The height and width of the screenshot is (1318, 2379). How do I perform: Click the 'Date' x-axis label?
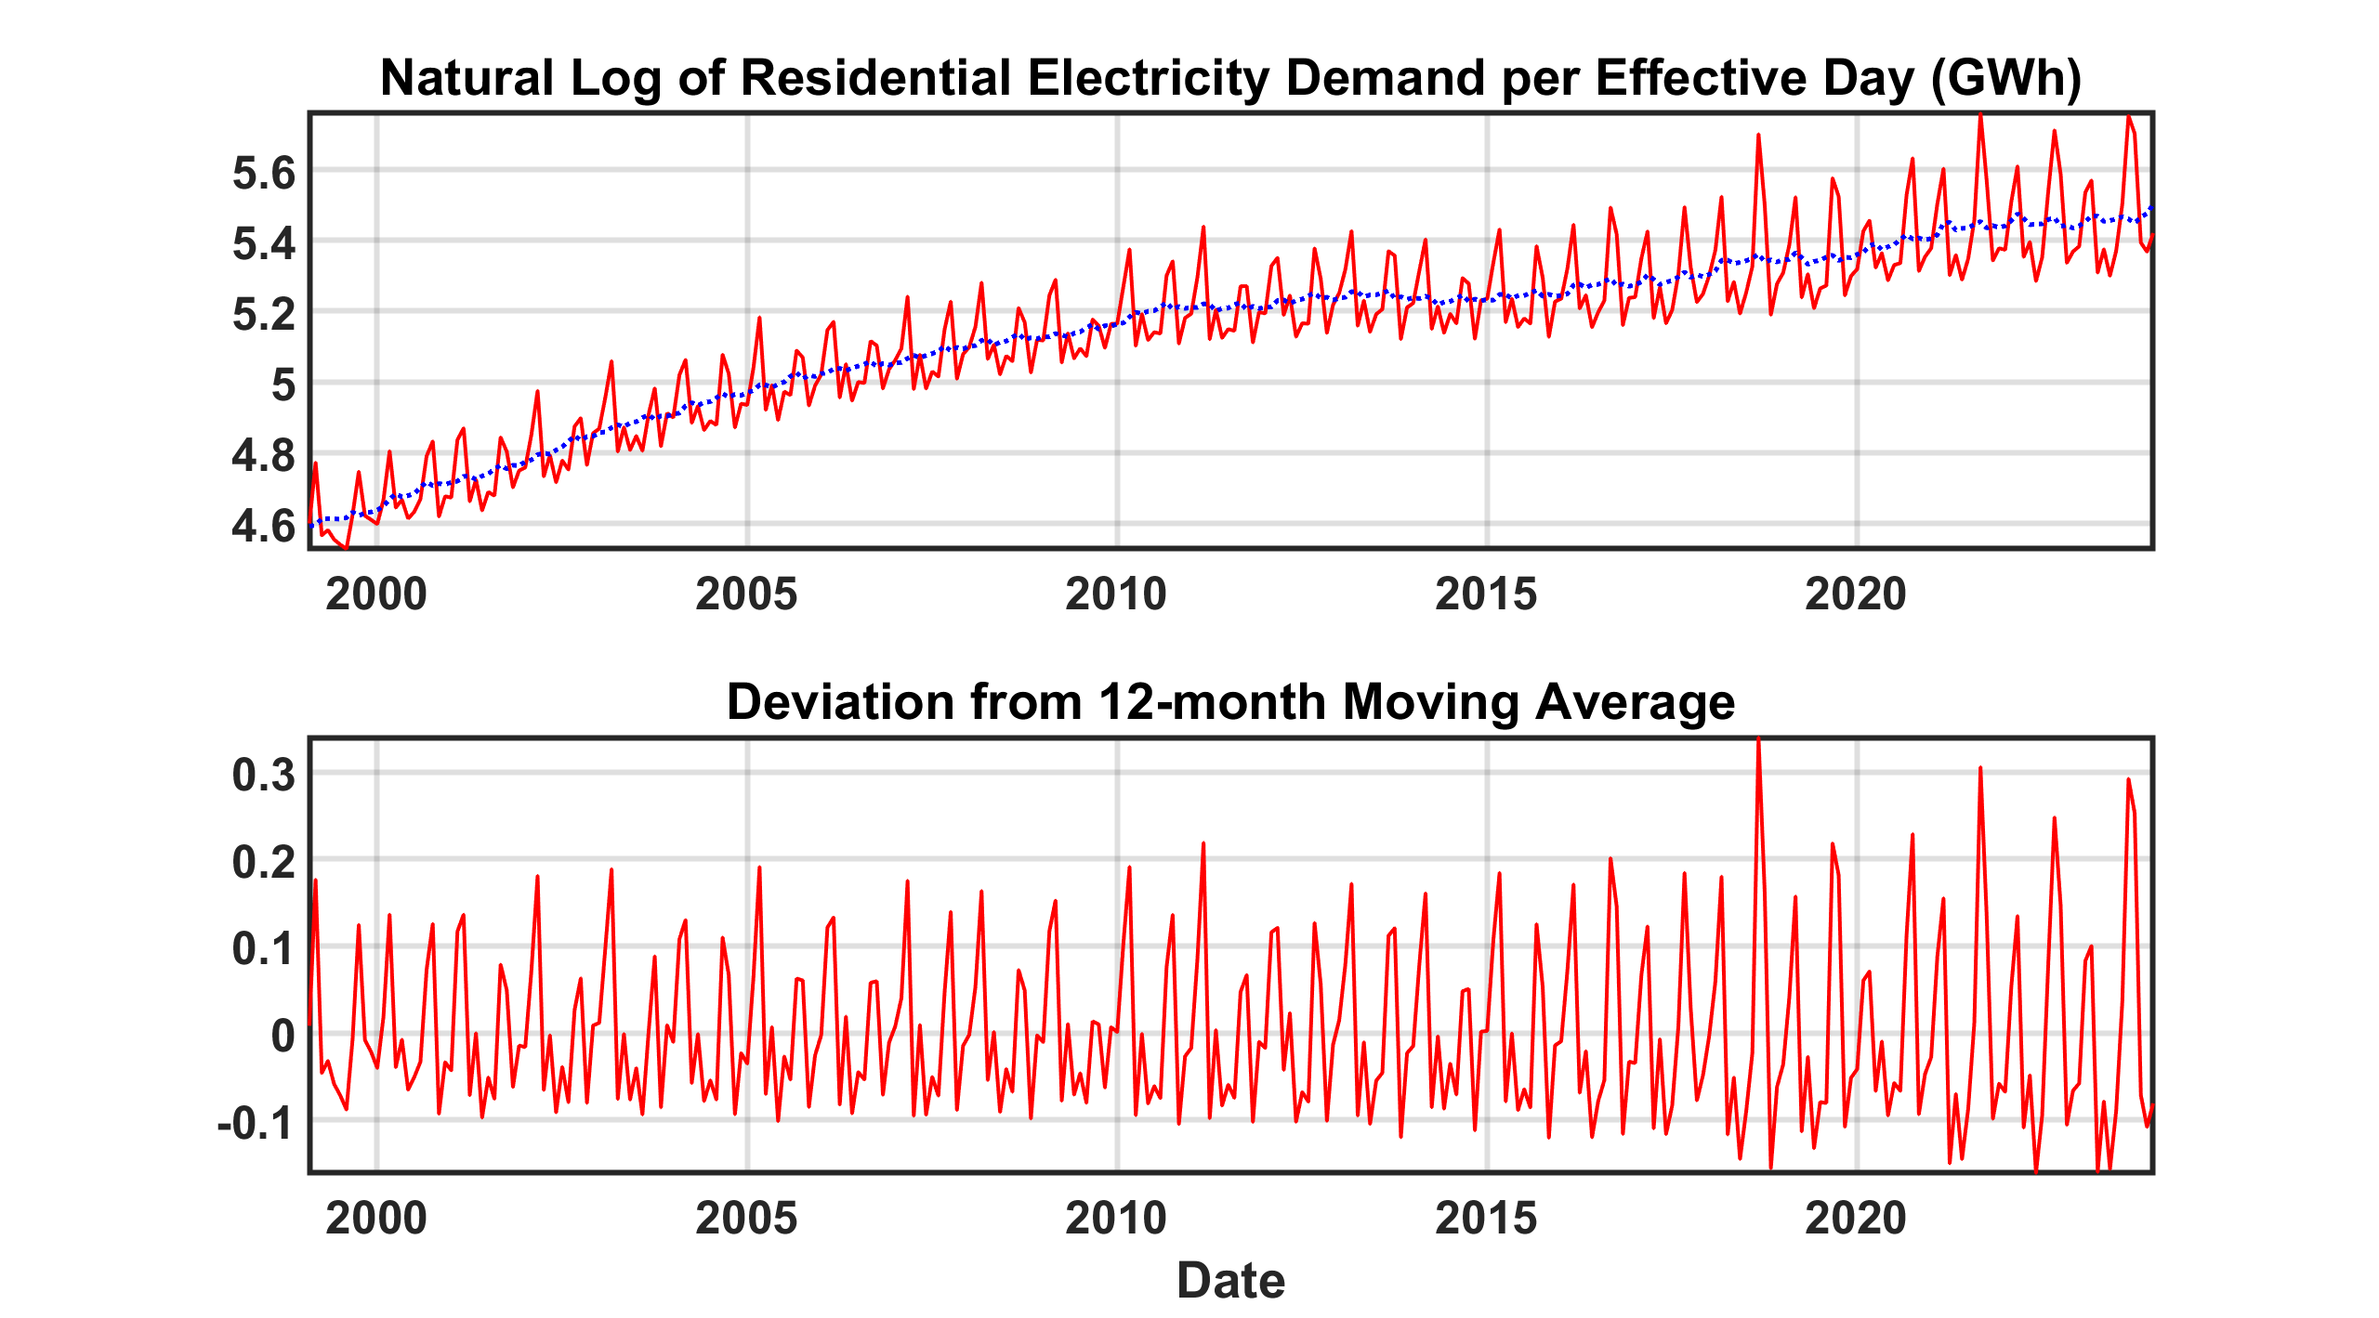(1230, 1281)
